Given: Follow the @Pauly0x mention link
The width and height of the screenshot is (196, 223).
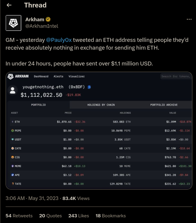Looking at the screenshot, I should pyautogui.click(x=59, y=40).
